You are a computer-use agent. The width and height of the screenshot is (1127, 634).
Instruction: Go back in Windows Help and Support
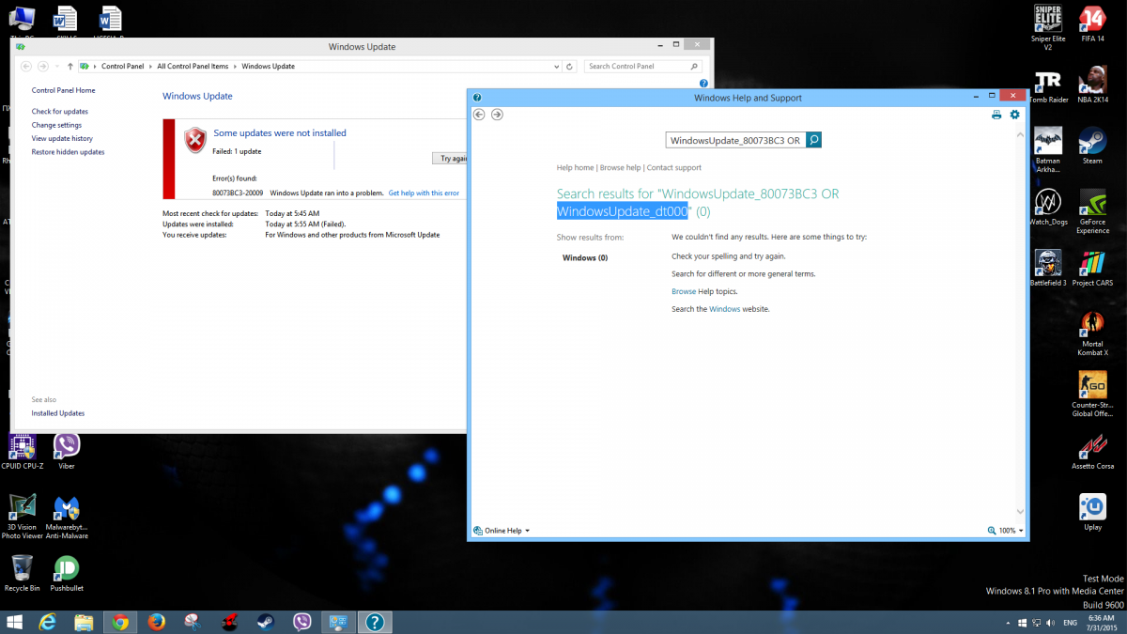[x=479, y=115]
